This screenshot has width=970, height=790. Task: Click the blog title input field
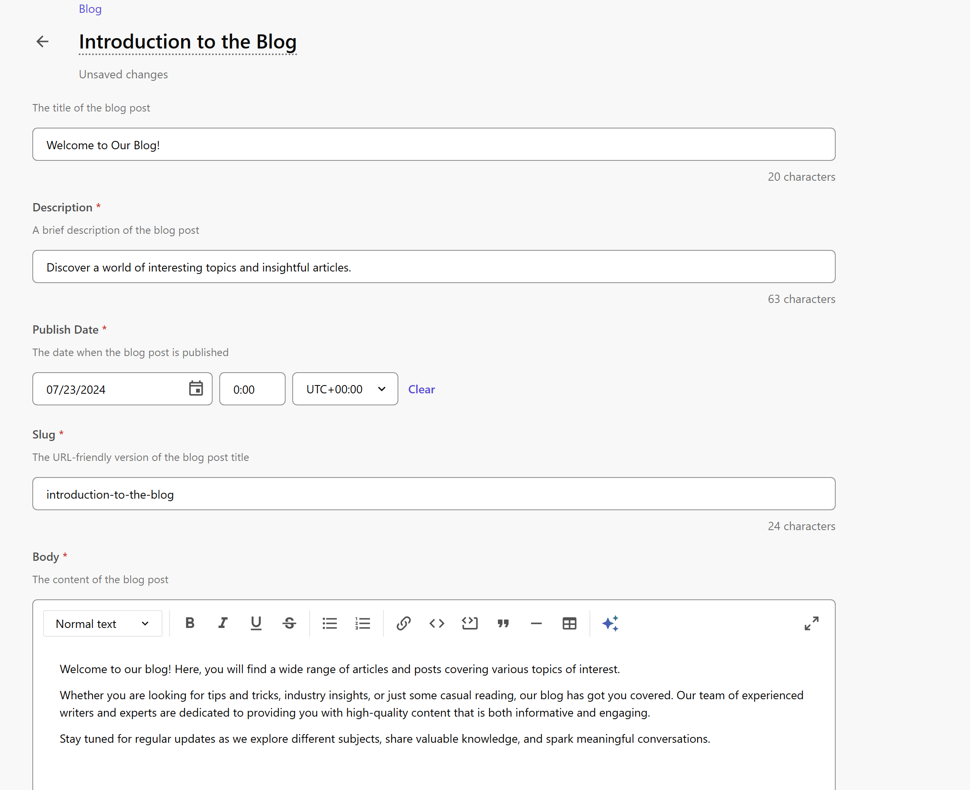click(434, 144)
